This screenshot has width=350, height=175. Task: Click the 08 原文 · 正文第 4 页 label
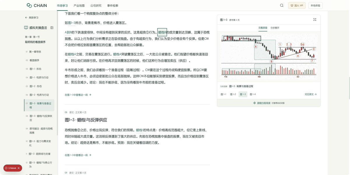[76, 112]
